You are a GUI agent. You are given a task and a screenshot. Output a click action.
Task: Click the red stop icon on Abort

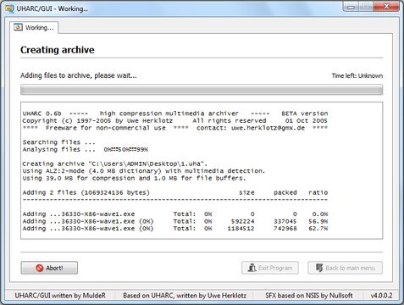pyautogui.click(x=40, y=268)
